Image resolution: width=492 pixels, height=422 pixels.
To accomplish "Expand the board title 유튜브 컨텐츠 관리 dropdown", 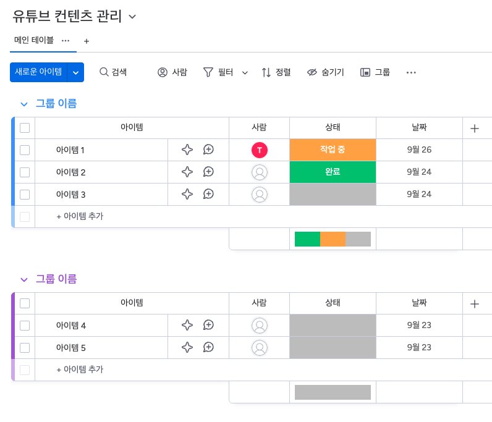I will click(132, 17).
